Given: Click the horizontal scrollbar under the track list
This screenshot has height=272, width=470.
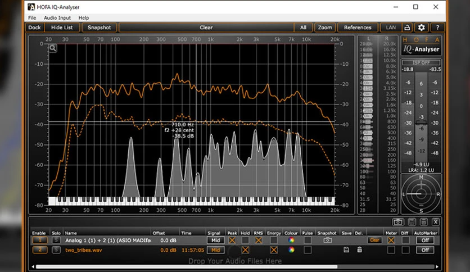Looking at the screenshot, I should 187,266.
